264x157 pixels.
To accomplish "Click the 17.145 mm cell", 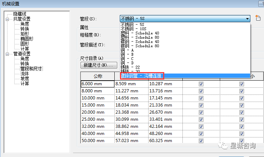I will 166,98.
